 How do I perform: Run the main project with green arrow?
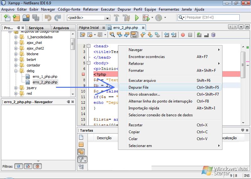[137, 18]
